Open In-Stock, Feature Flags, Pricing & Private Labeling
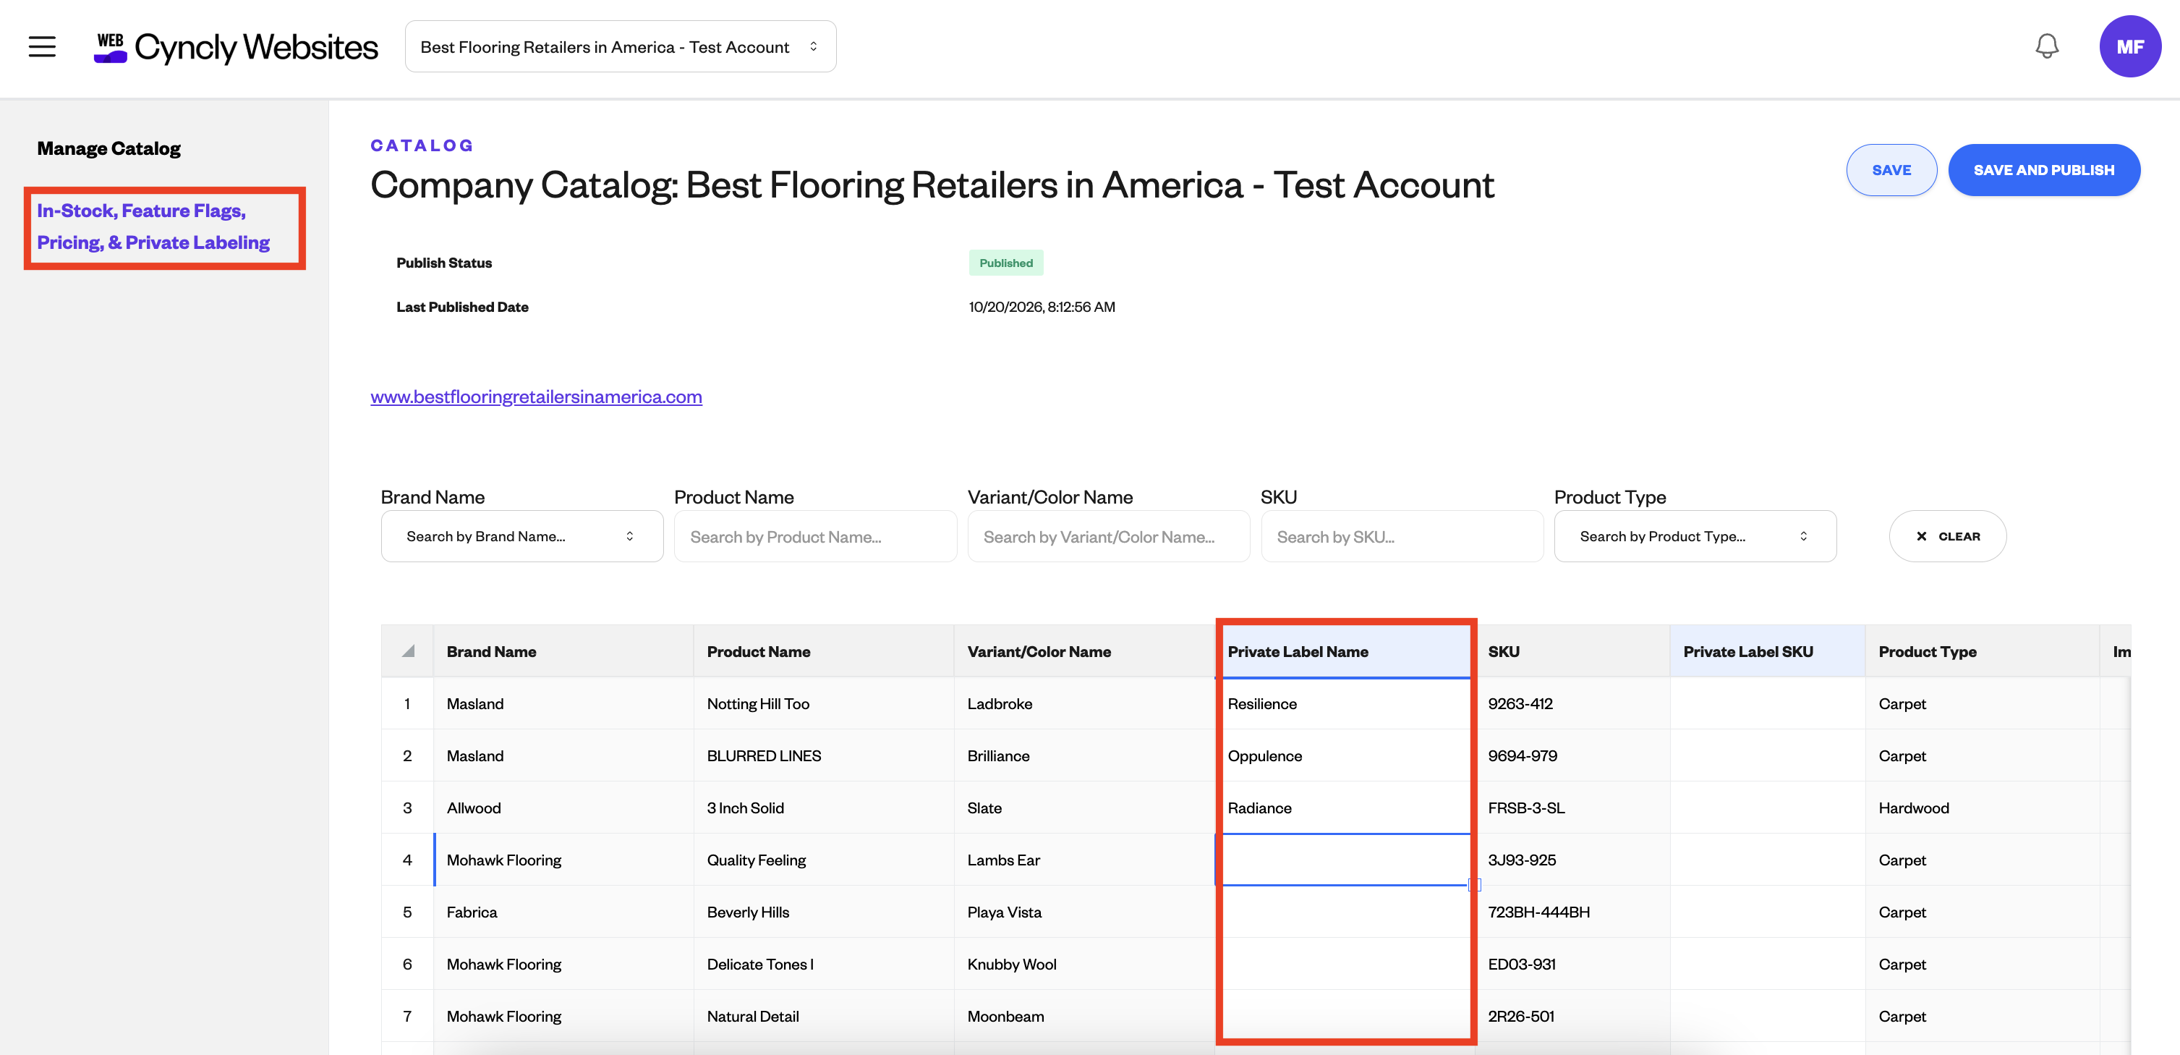2180x1055 pixels. [x=154, y=226]
